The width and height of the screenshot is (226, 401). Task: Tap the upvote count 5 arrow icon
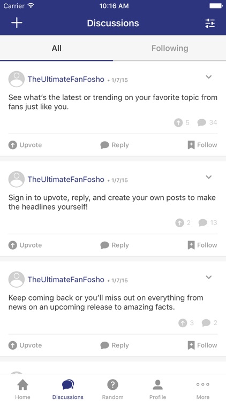[178, 123]
